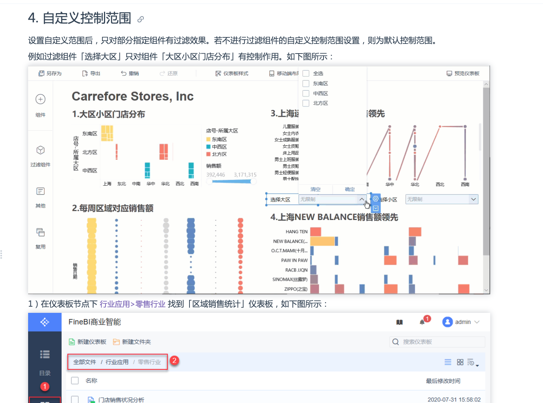Expand the admin account dropdown arrow
The width and height of the screenshot is (543, 403).
(477, 322)
